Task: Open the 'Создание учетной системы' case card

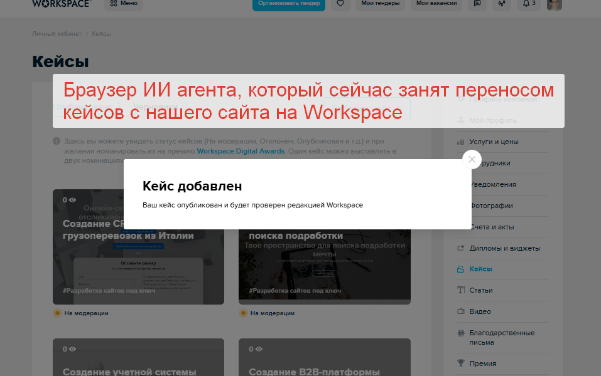Action: (138, 357)
